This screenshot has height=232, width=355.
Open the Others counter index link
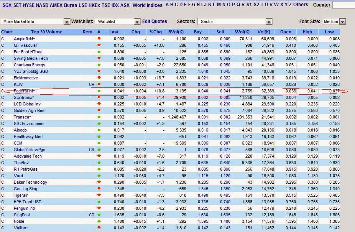pos(301,5)
